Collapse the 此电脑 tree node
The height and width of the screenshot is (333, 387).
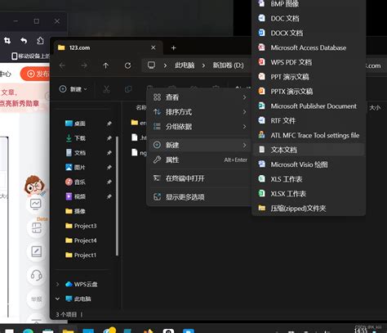click(x=57, y=299)
